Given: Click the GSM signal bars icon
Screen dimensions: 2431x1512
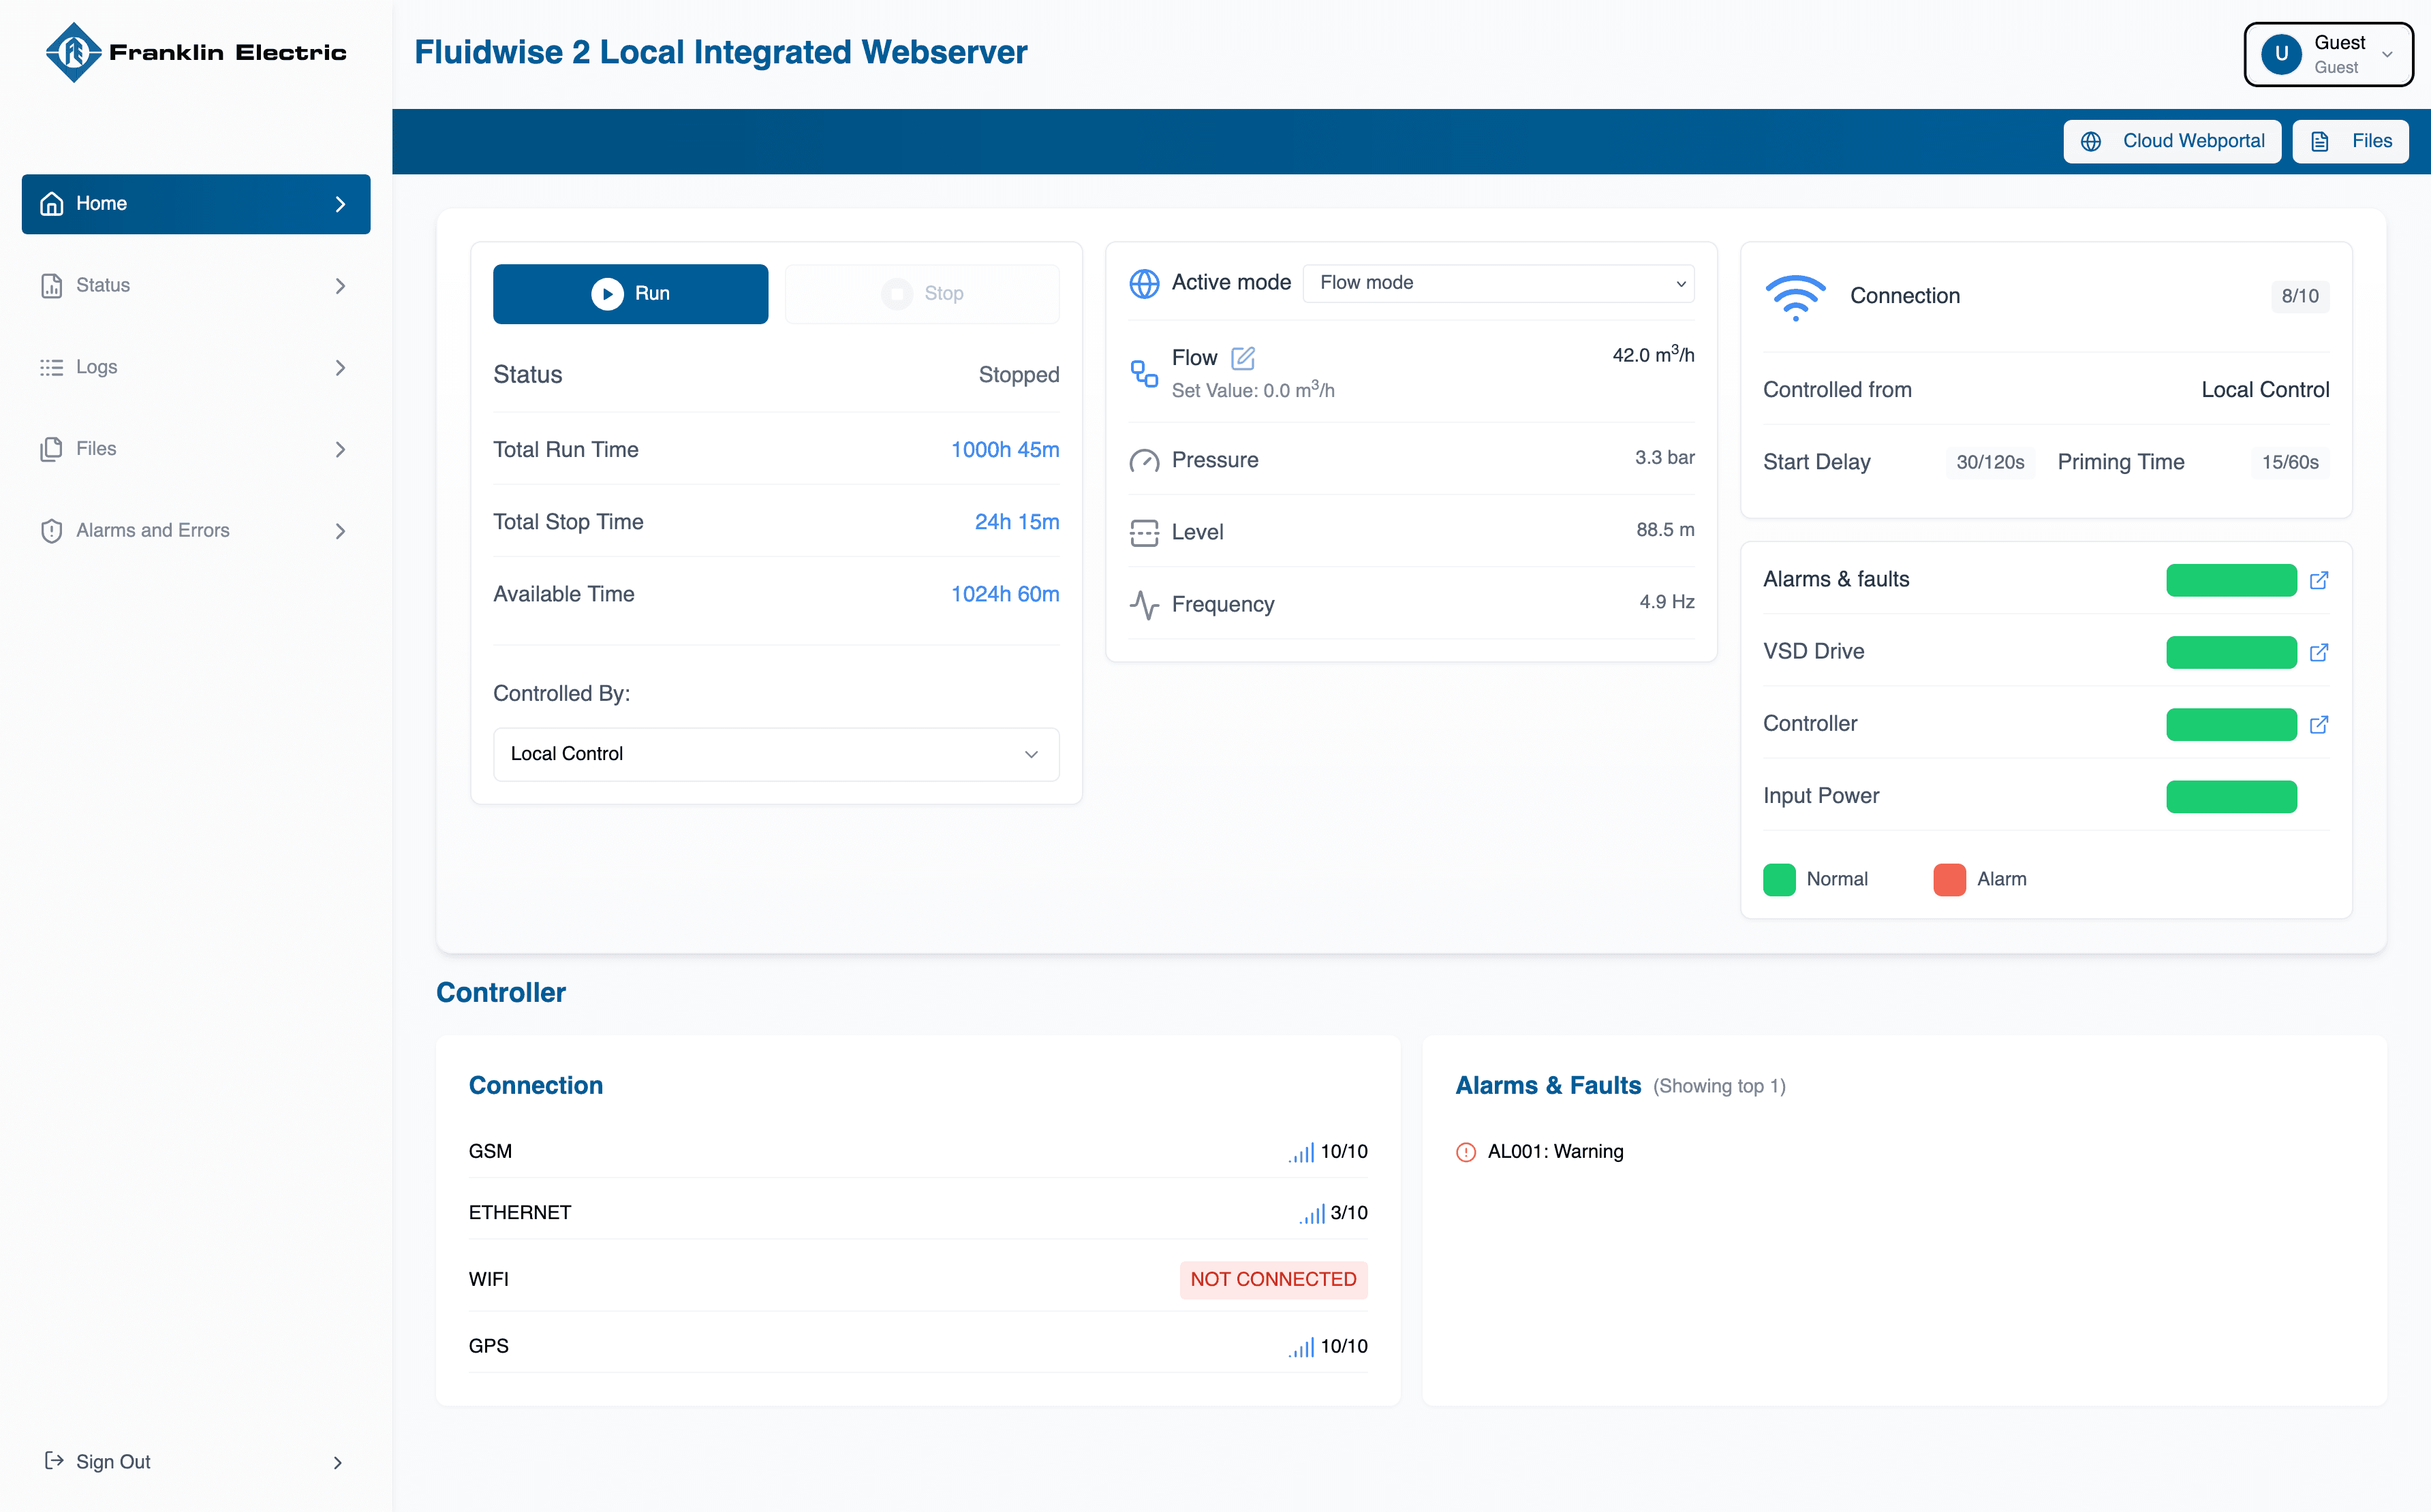Looking at the screenshot, I should (x=1301, y=1153).
